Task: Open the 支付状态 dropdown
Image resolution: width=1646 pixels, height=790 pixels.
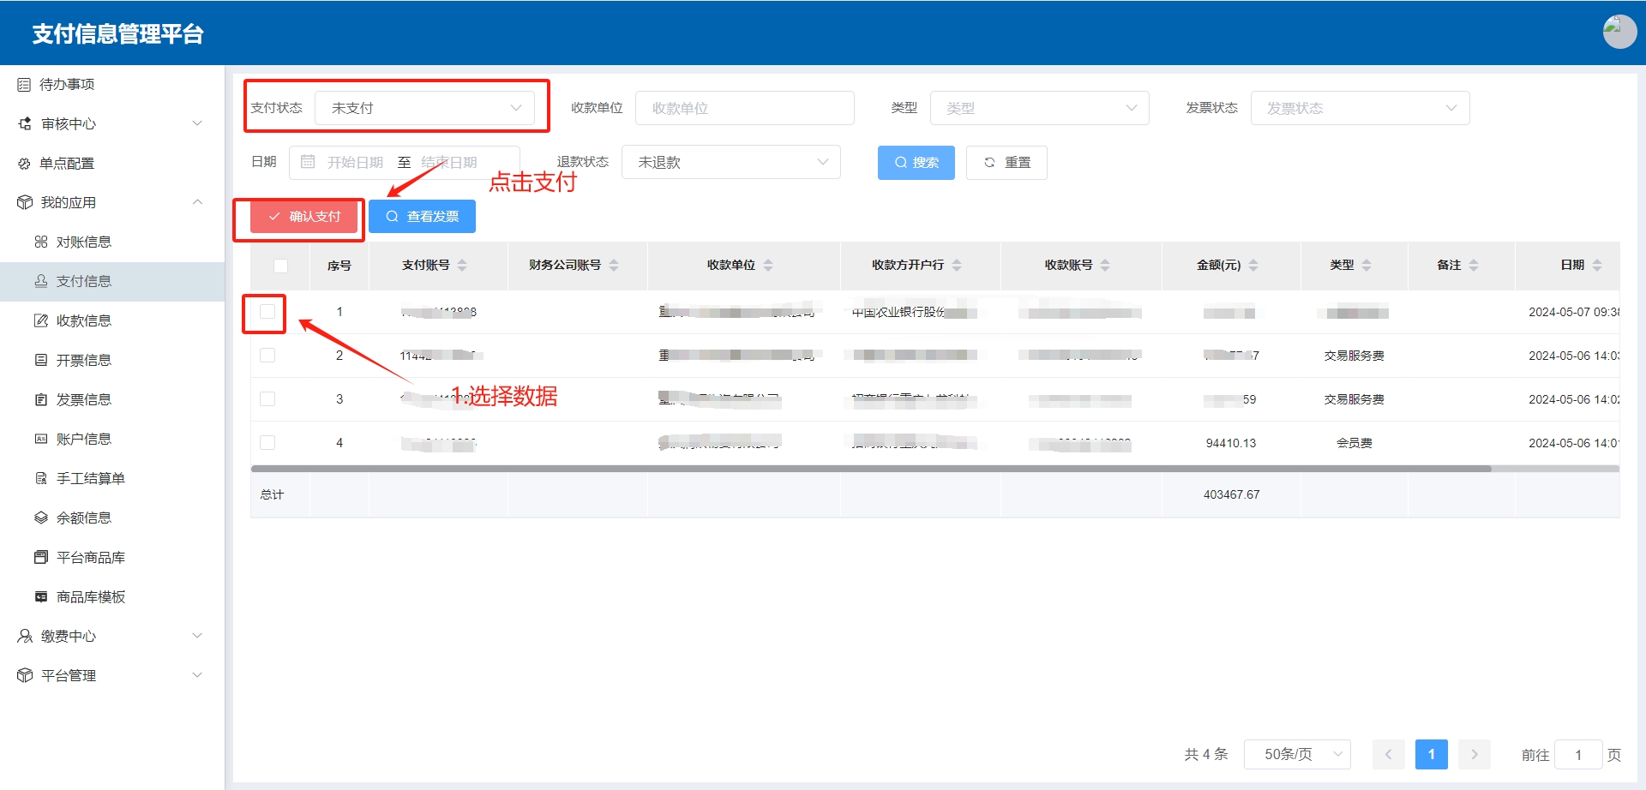Action: [425, 108]
